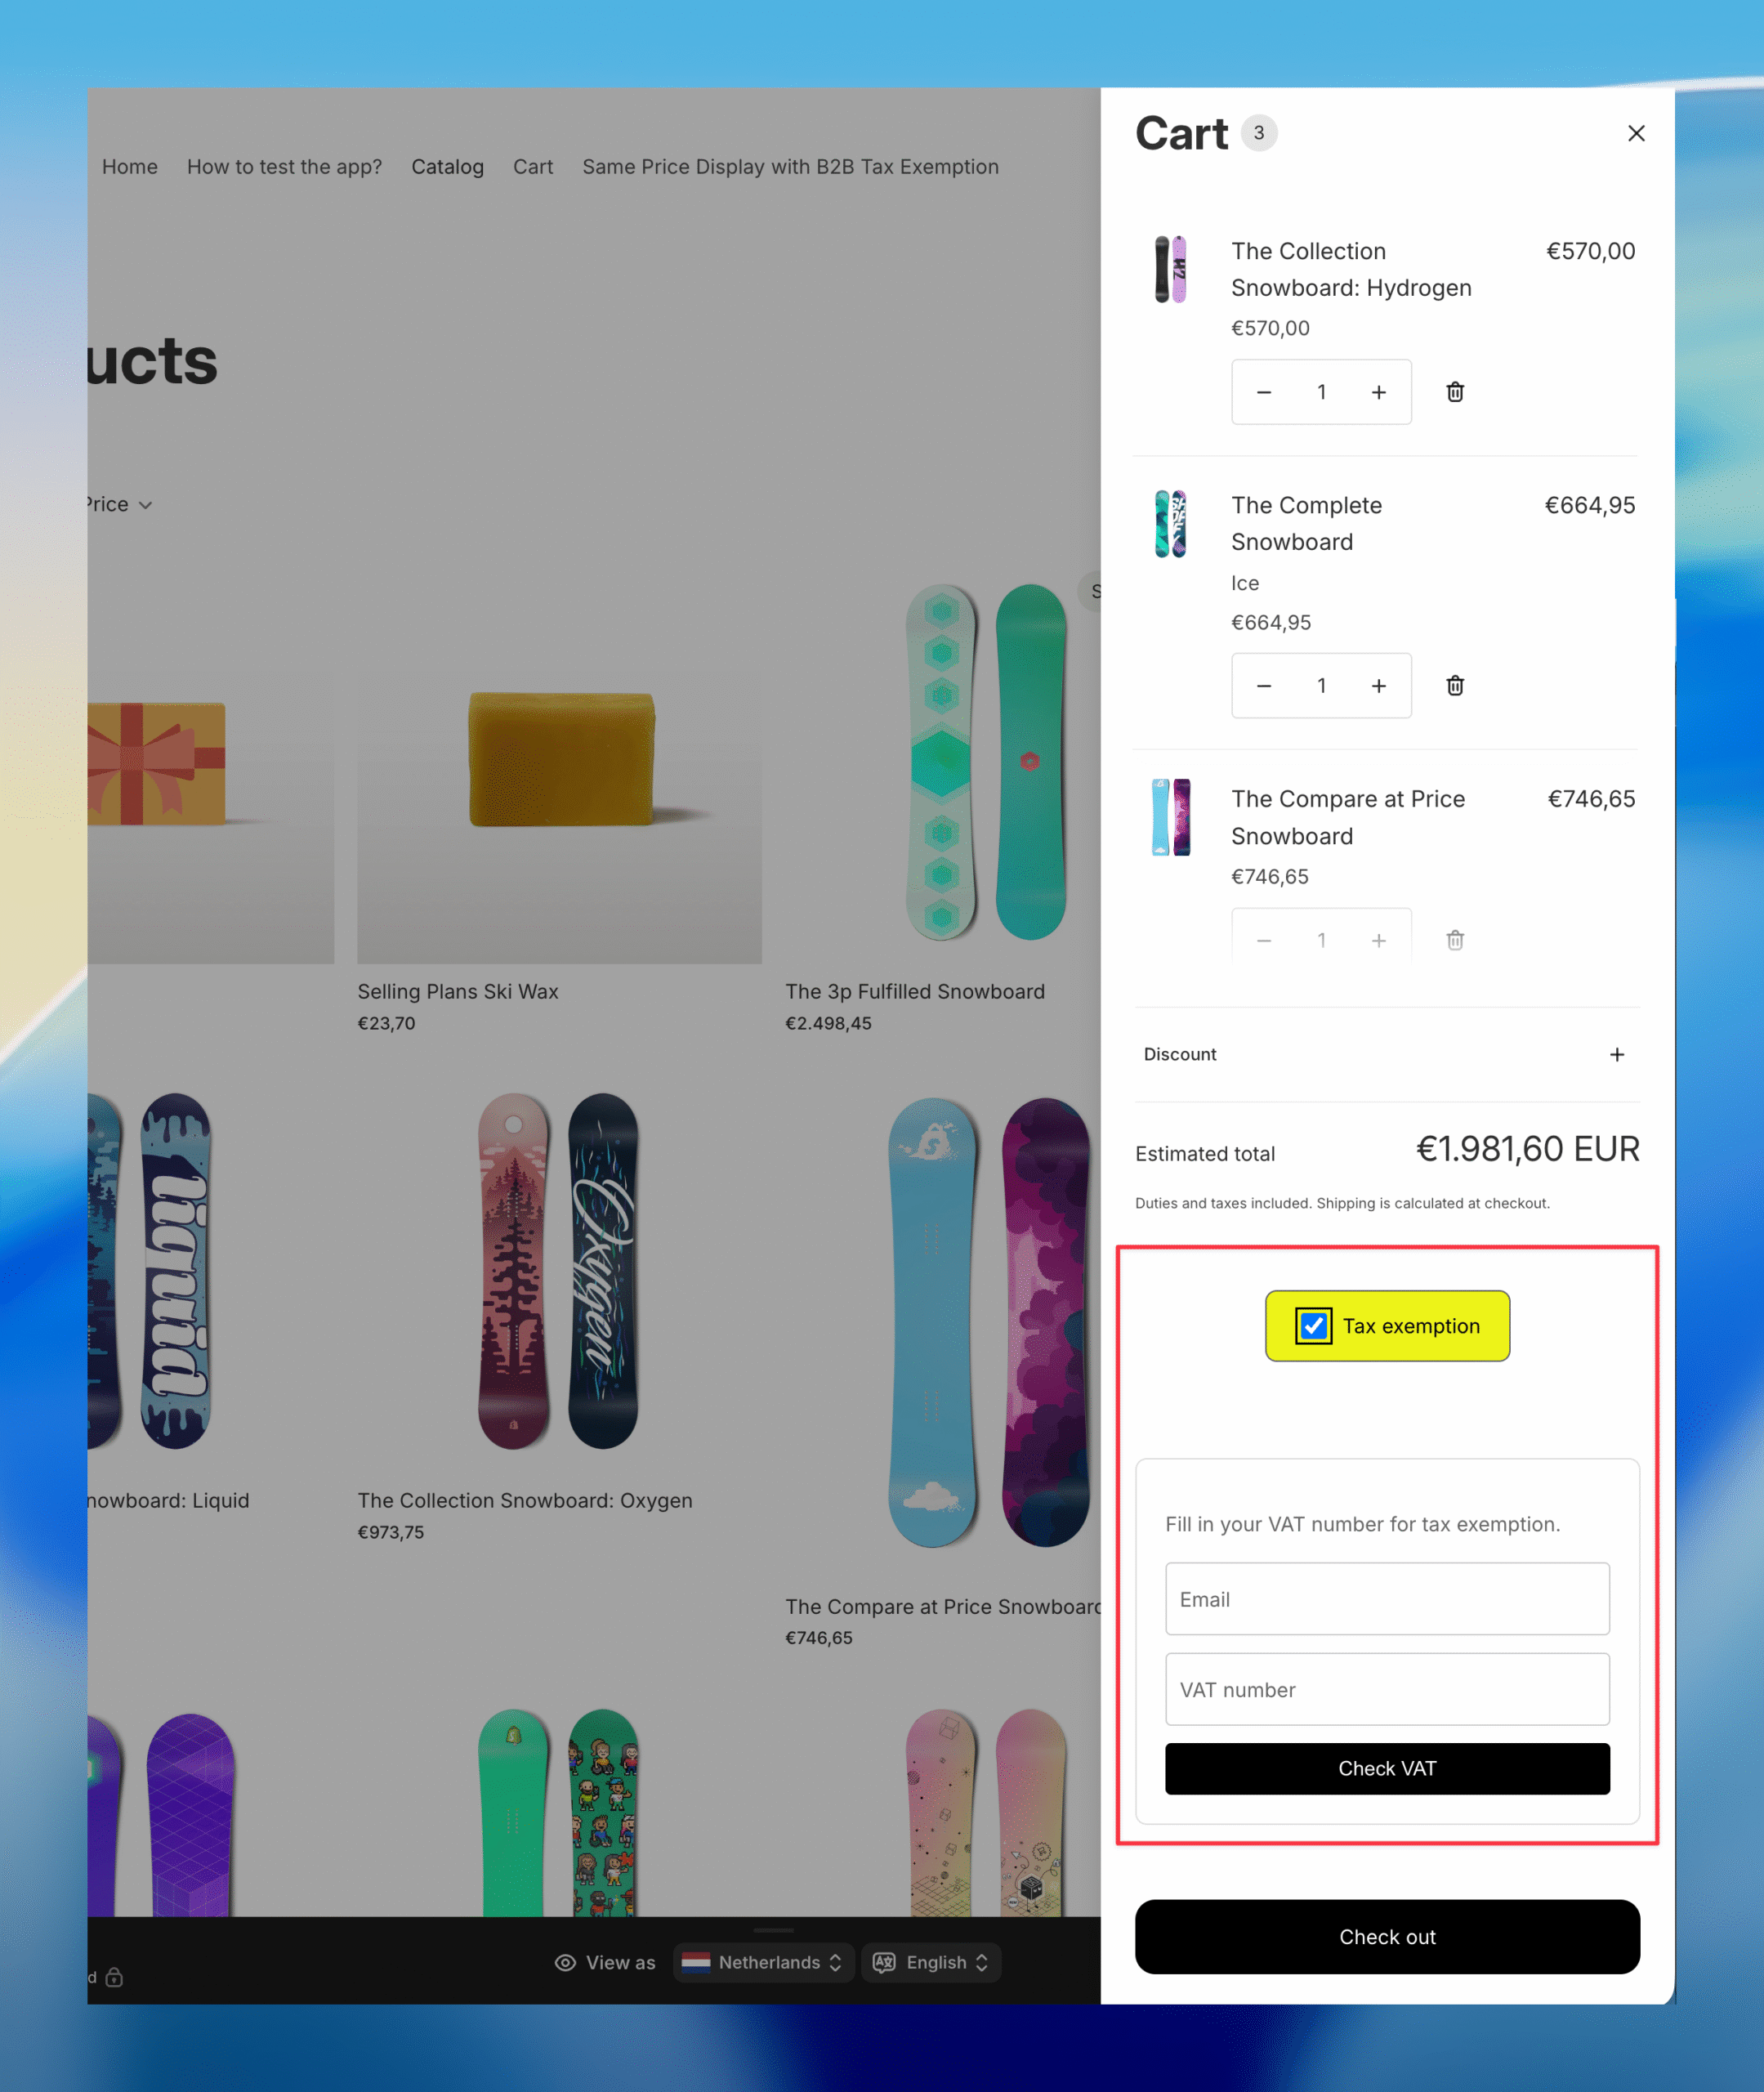1764x2092 pixels.
Task: Open the English language selector
Action: (931, 1962)
